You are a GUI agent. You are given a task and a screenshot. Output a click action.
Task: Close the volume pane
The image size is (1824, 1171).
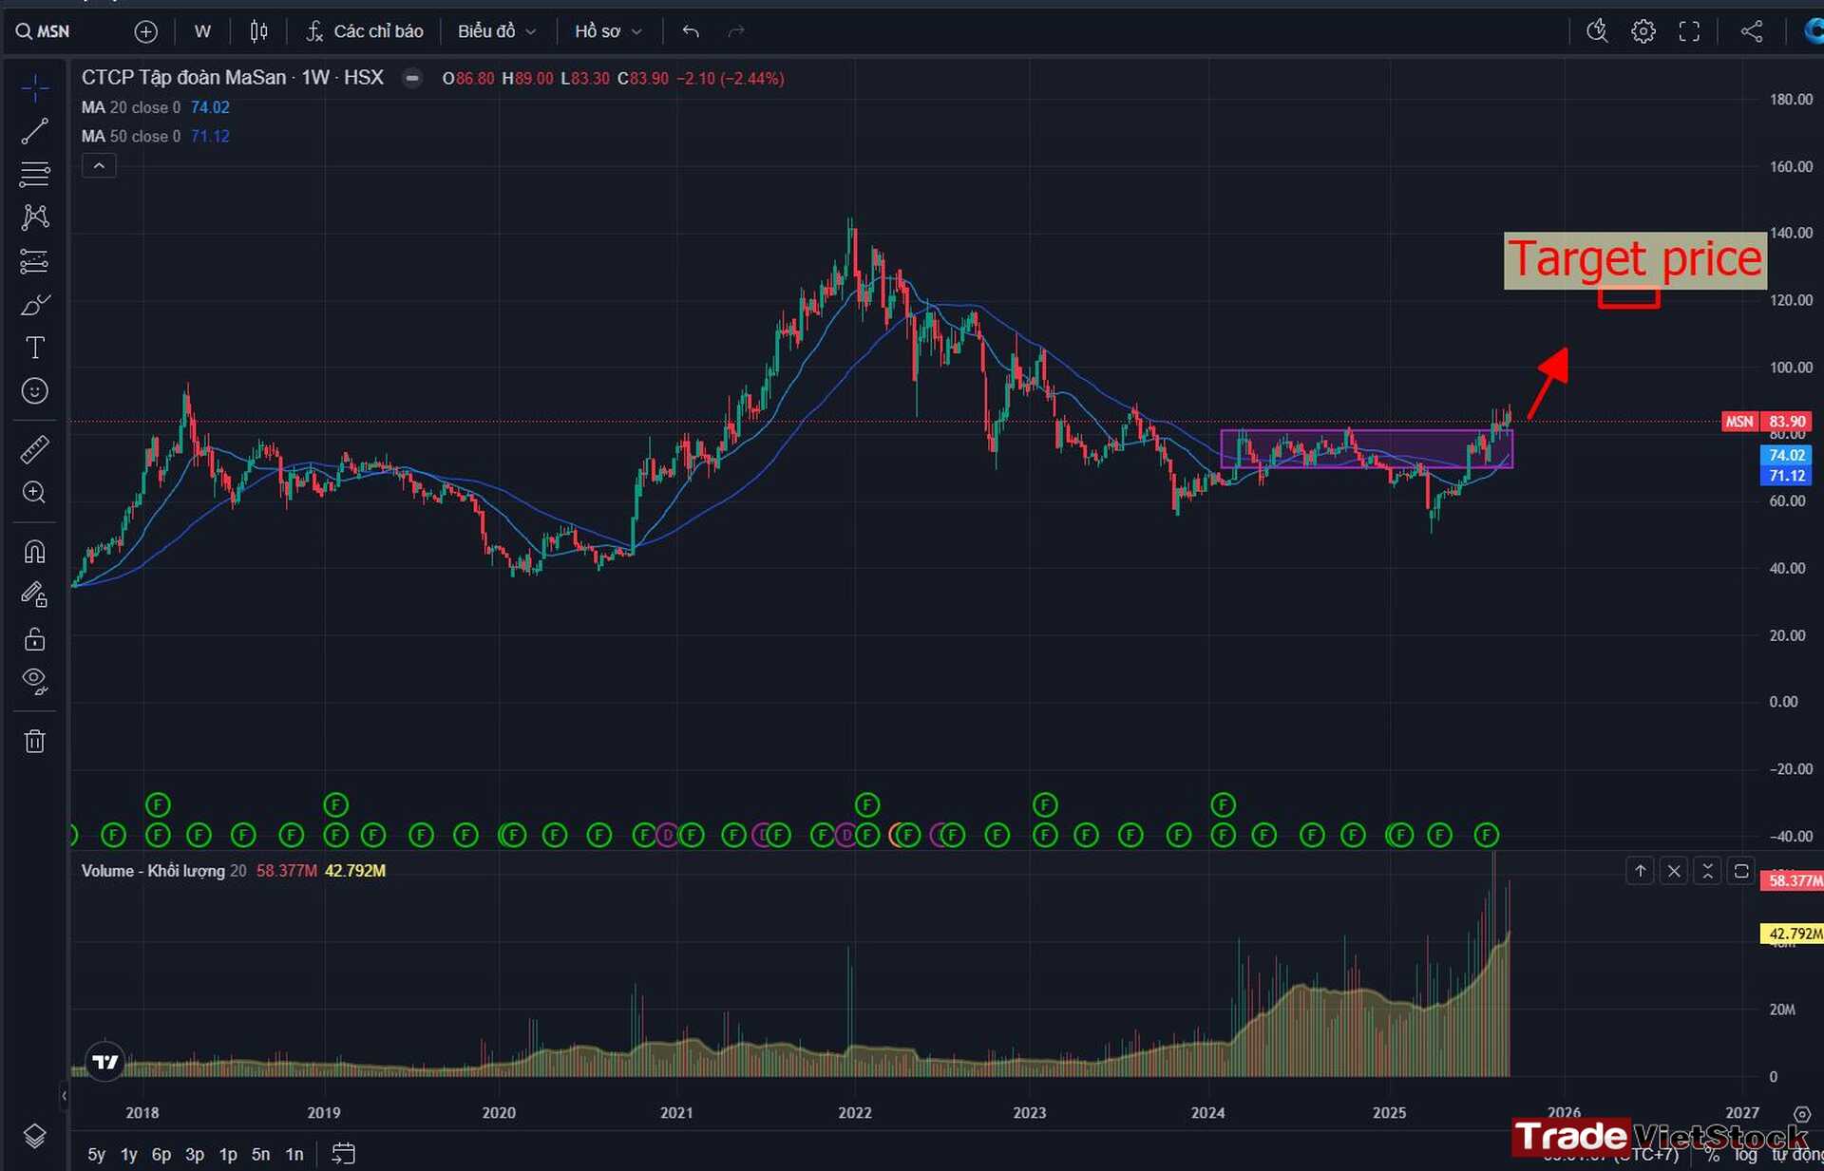point(1674,871)
